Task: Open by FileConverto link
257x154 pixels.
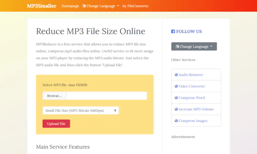Action: [x=135, y=6]
